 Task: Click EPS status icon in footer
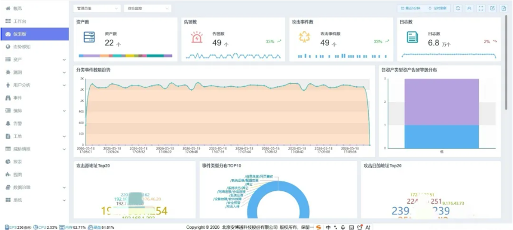click(7, 227)
